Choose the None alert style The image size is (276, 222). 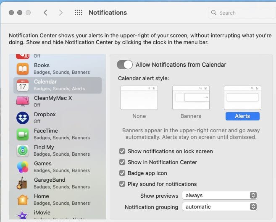coord(139,98)
